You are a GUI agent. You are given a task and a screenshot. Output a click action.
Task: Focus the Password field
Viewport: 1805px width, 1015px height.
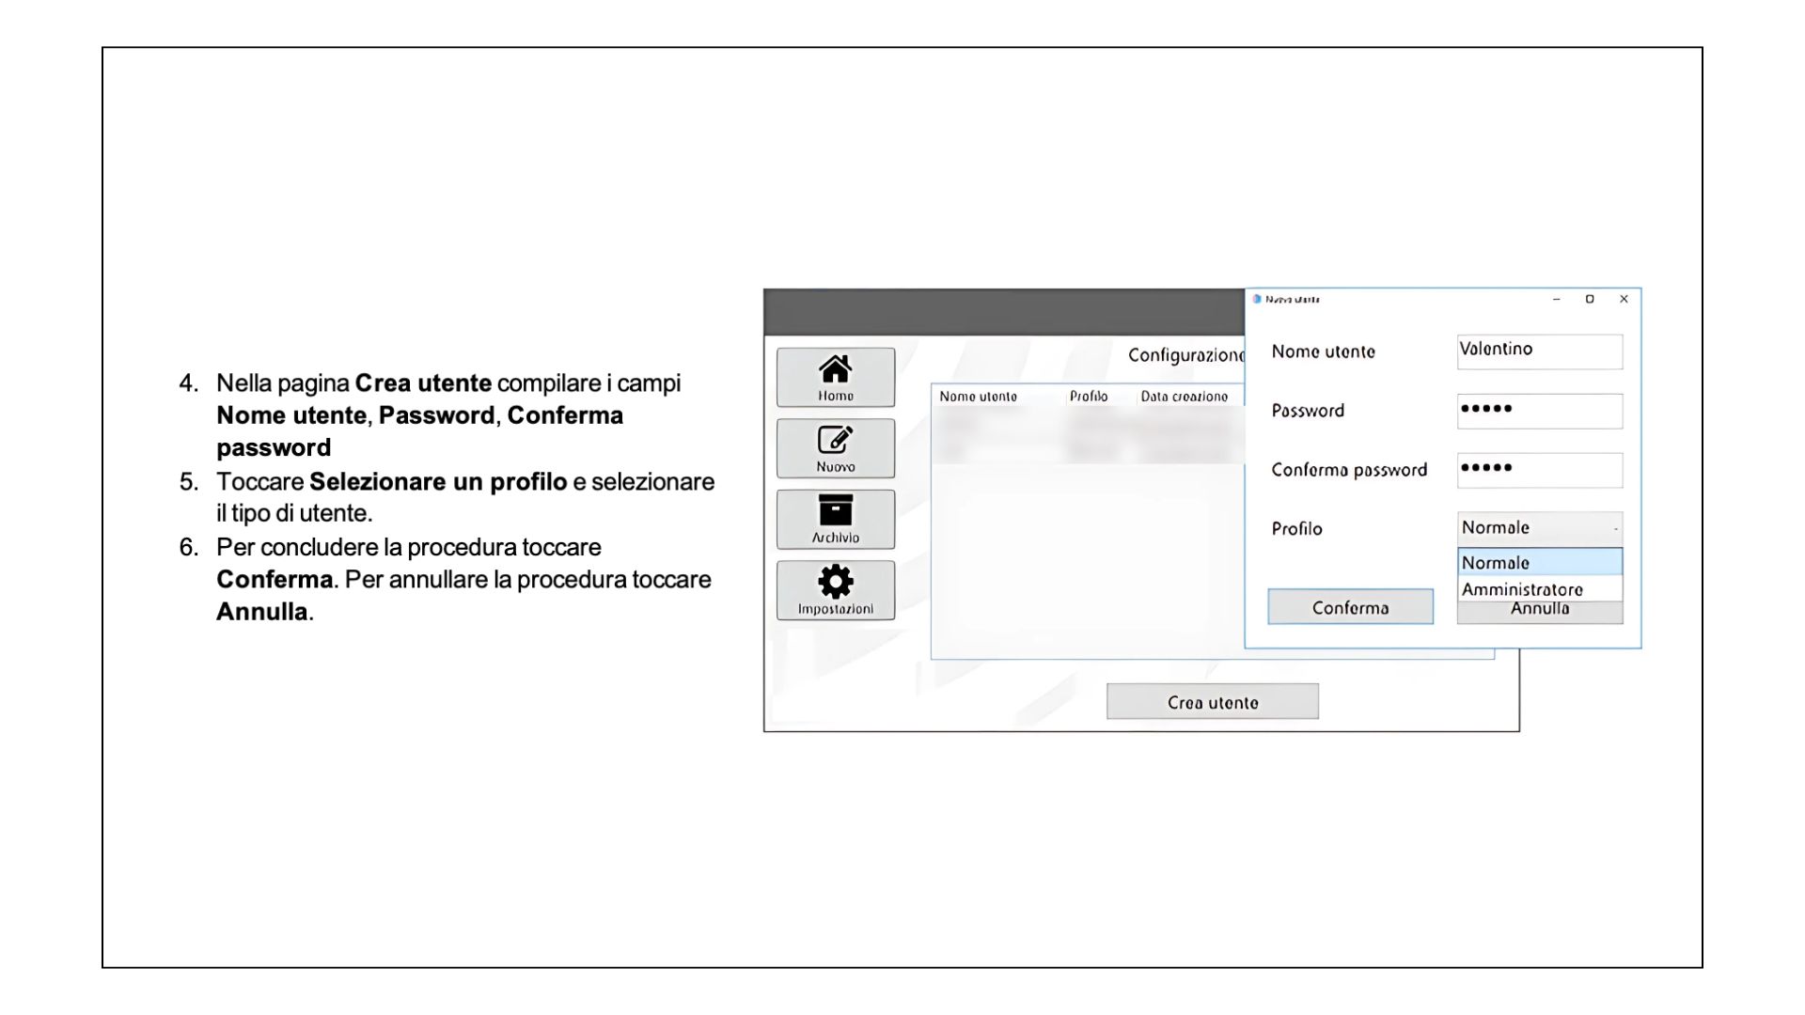[1539, 411]
